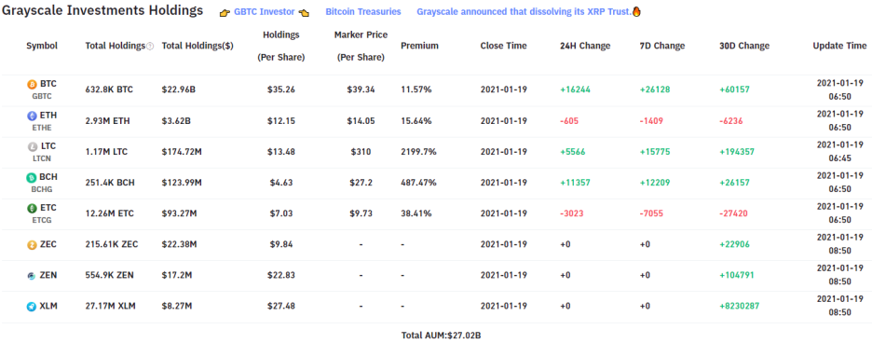Click the +8230287 30D change value
Image resolution: width=872 pixels, height=343 pixels.
pyautogui.click(x=739, y=307)
